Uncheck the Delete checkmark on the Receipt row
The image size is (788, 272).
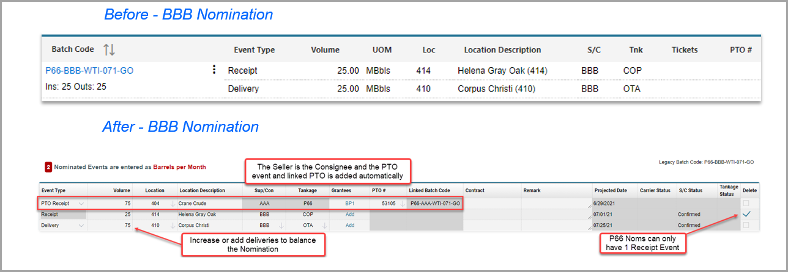(745, 214)
